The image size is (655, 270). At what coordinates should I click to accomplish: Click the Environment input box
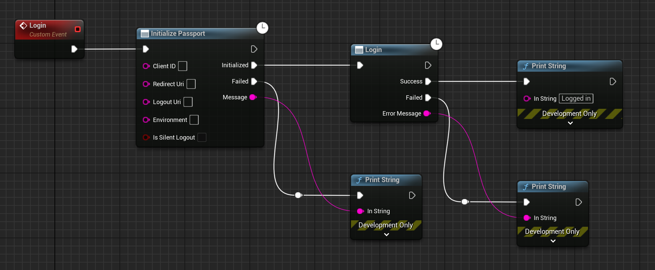194,120
